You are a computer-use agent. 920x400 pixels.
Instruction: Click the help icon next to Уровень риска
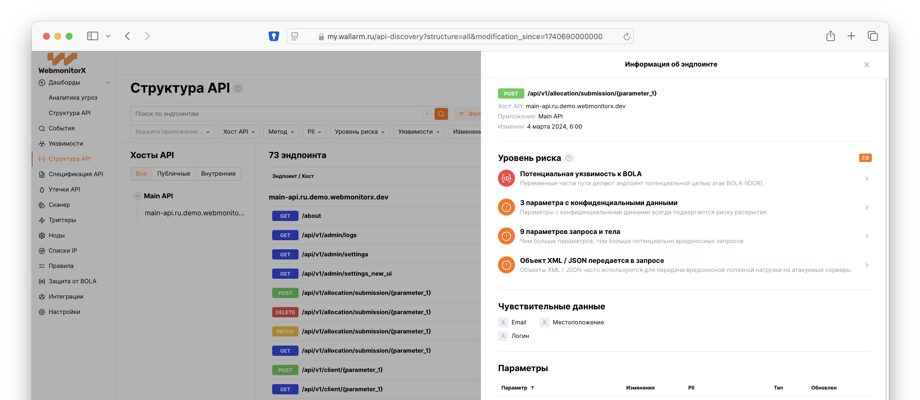click(568, 158)
